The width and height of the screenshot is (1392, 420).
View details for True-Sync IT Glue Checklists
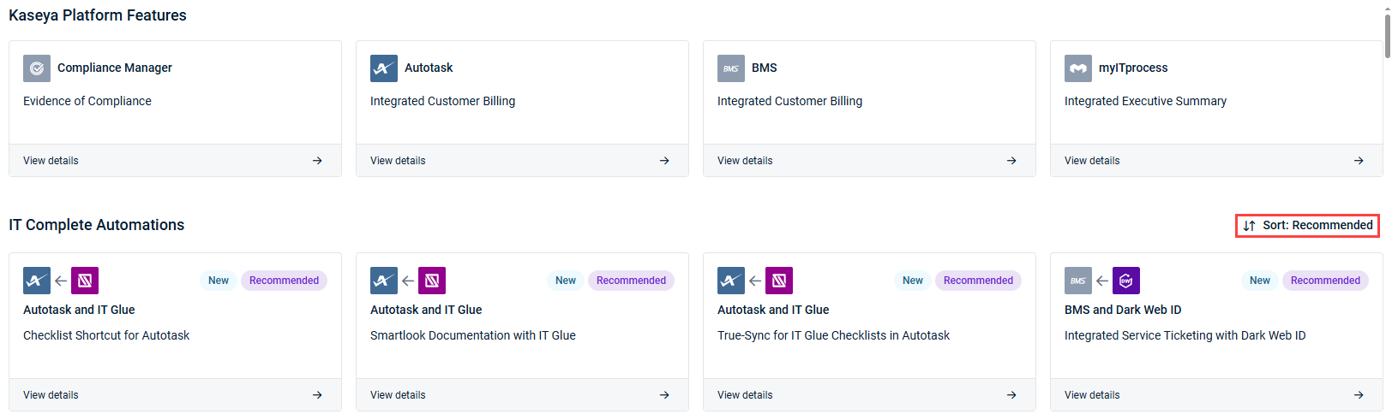pos(869,395)
